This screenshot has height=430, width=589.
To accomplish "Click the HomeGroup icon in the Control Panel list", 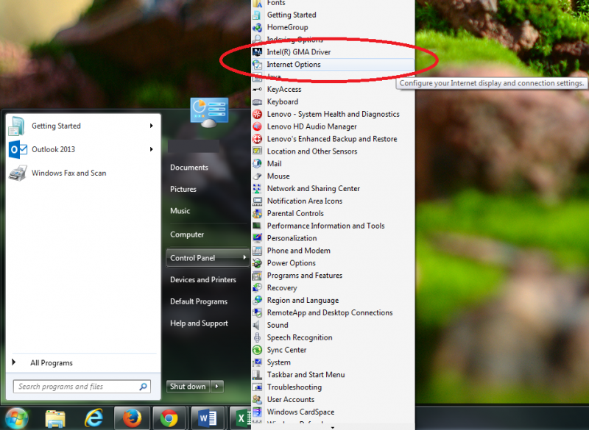I will [x=257, y=27].
